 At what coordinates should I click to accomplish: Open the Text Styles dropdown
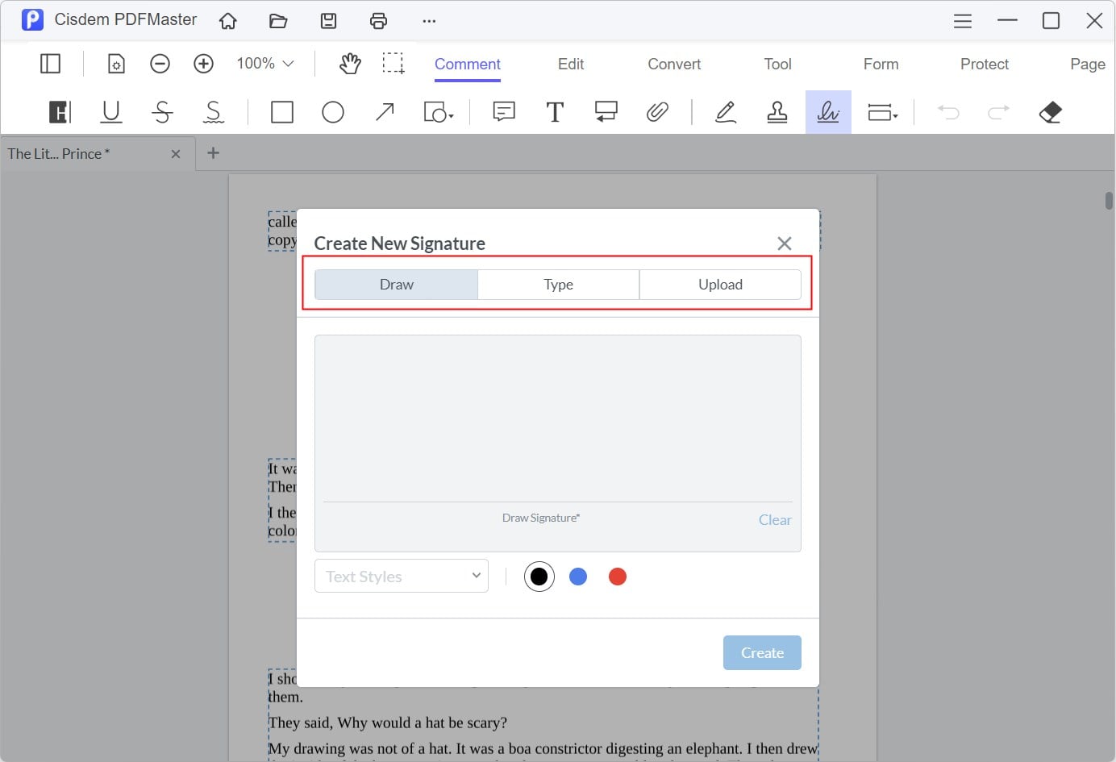coord(401,576)
